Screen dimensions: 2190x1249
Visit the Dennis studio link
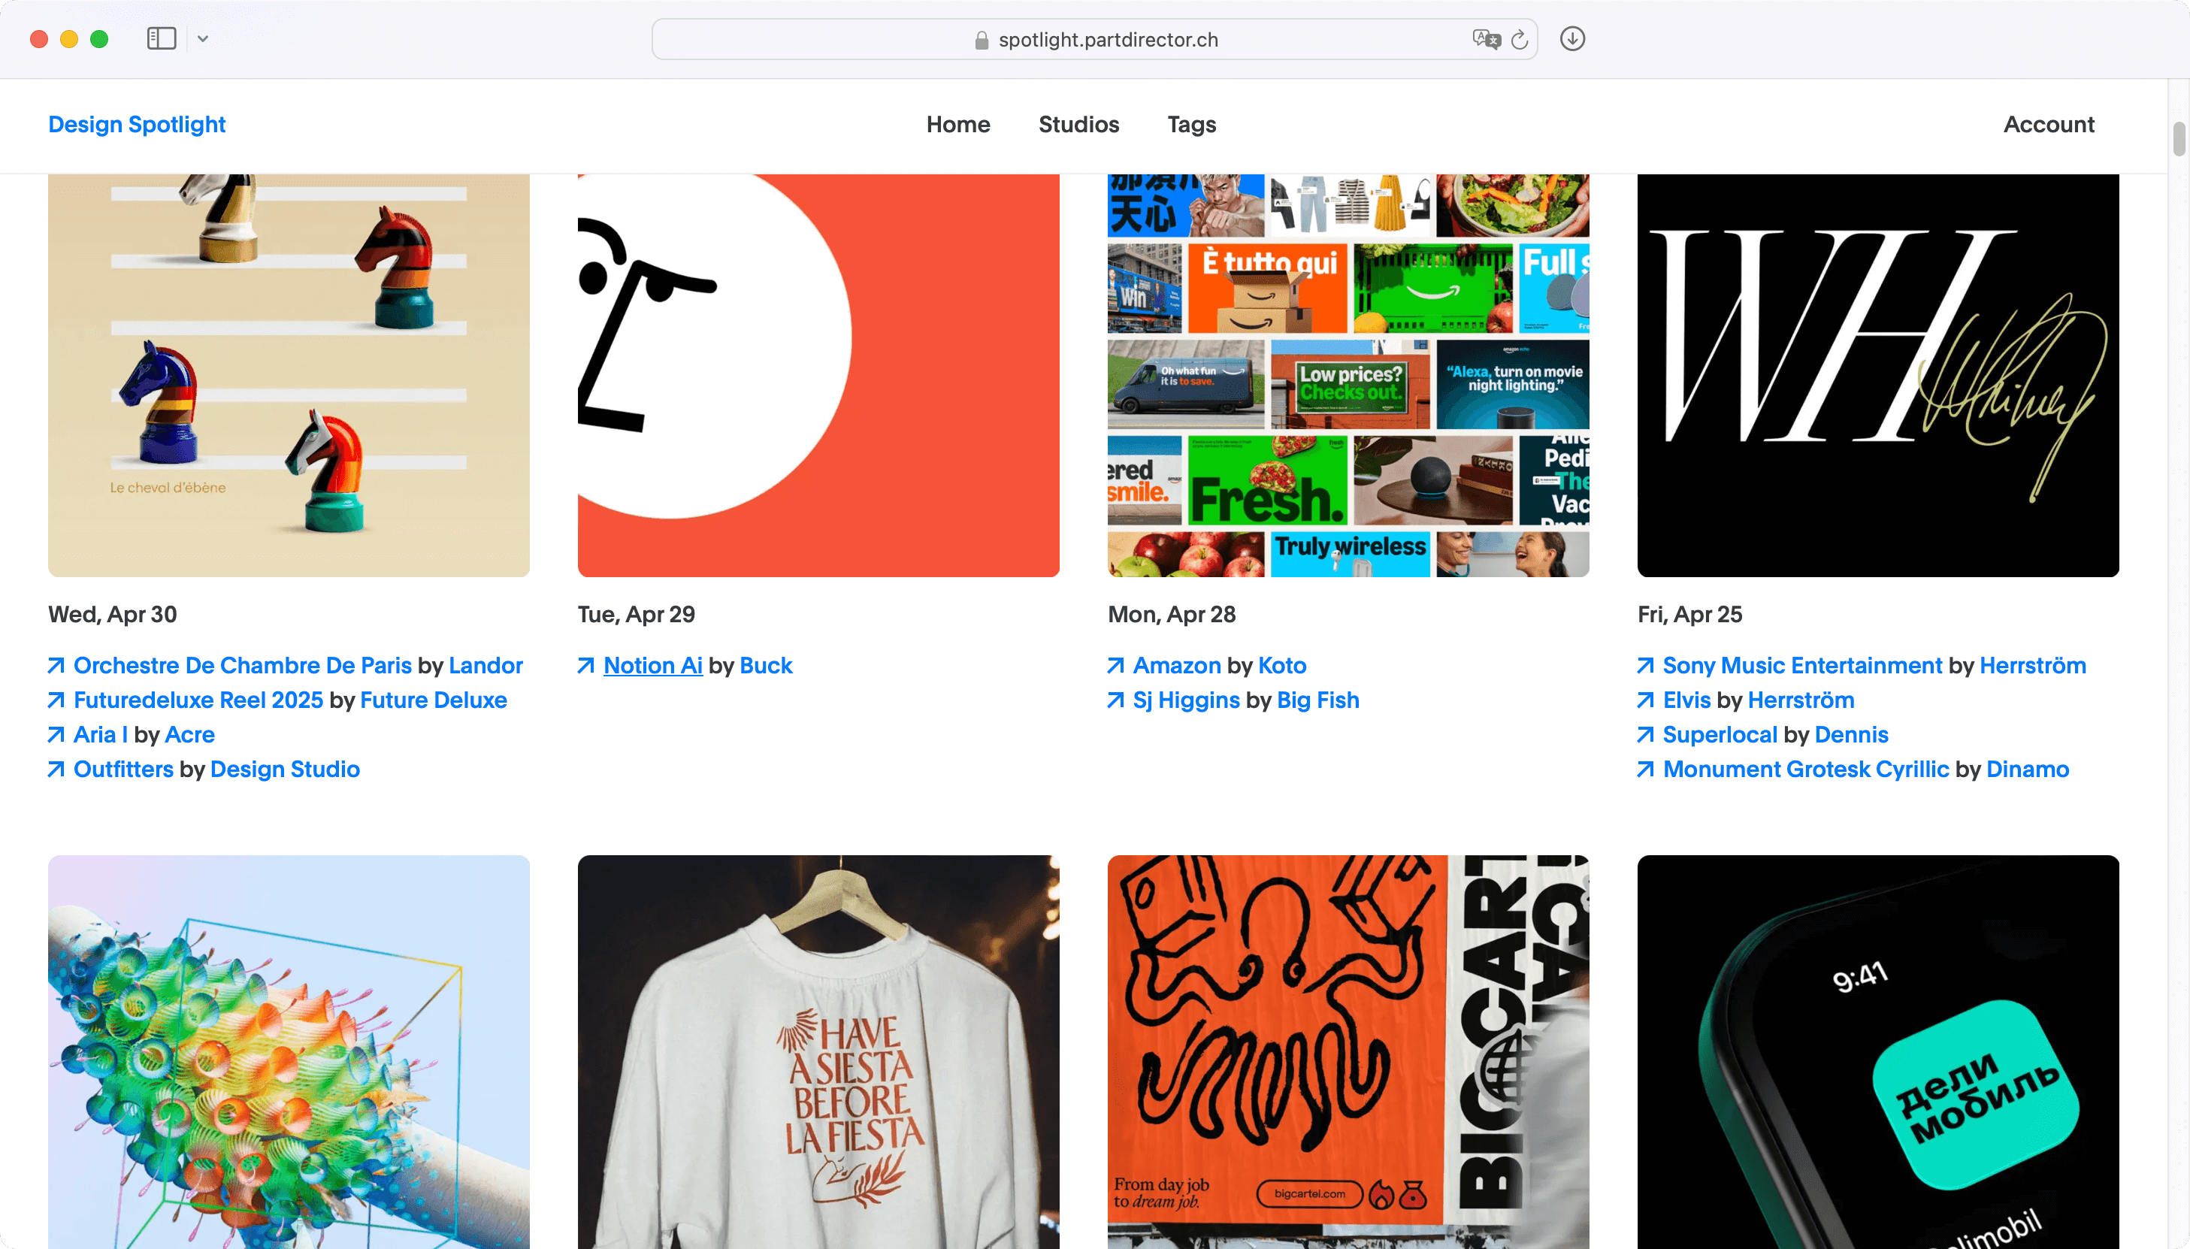tap(1852, 734)
